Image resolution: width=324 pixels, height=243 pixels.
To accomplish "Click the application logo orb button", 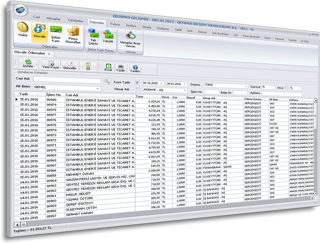I will [x=21, y=10].
